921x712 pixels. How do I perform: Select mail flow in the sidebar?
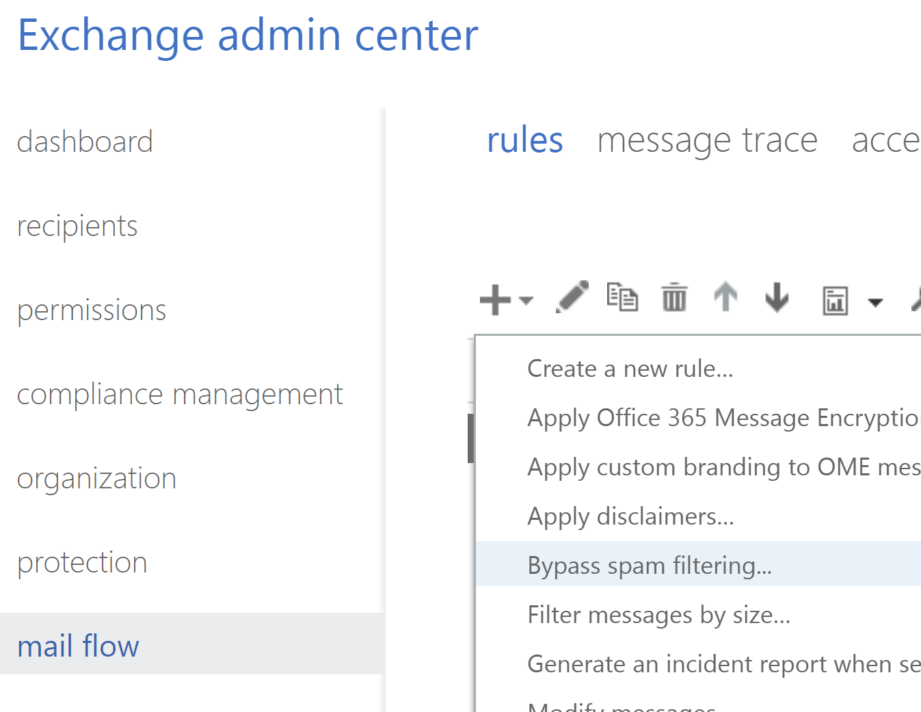coord(192,644)
